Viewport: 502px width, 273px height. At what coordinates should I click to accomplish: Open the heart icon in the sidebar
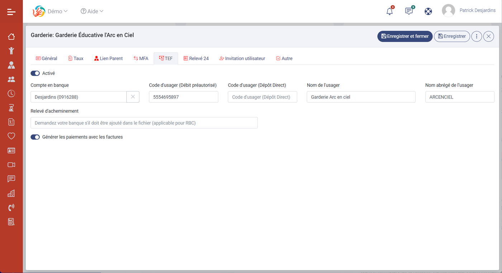click(11, 136)
